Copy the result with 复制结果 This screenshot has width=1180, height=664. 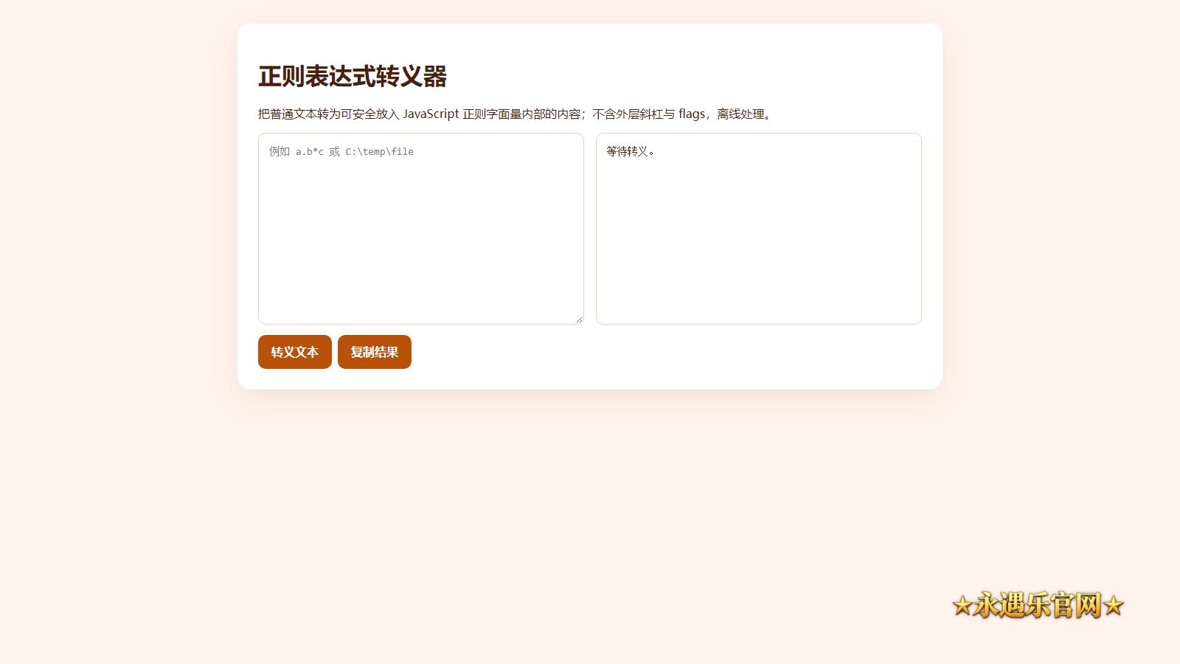click(375, 352)
